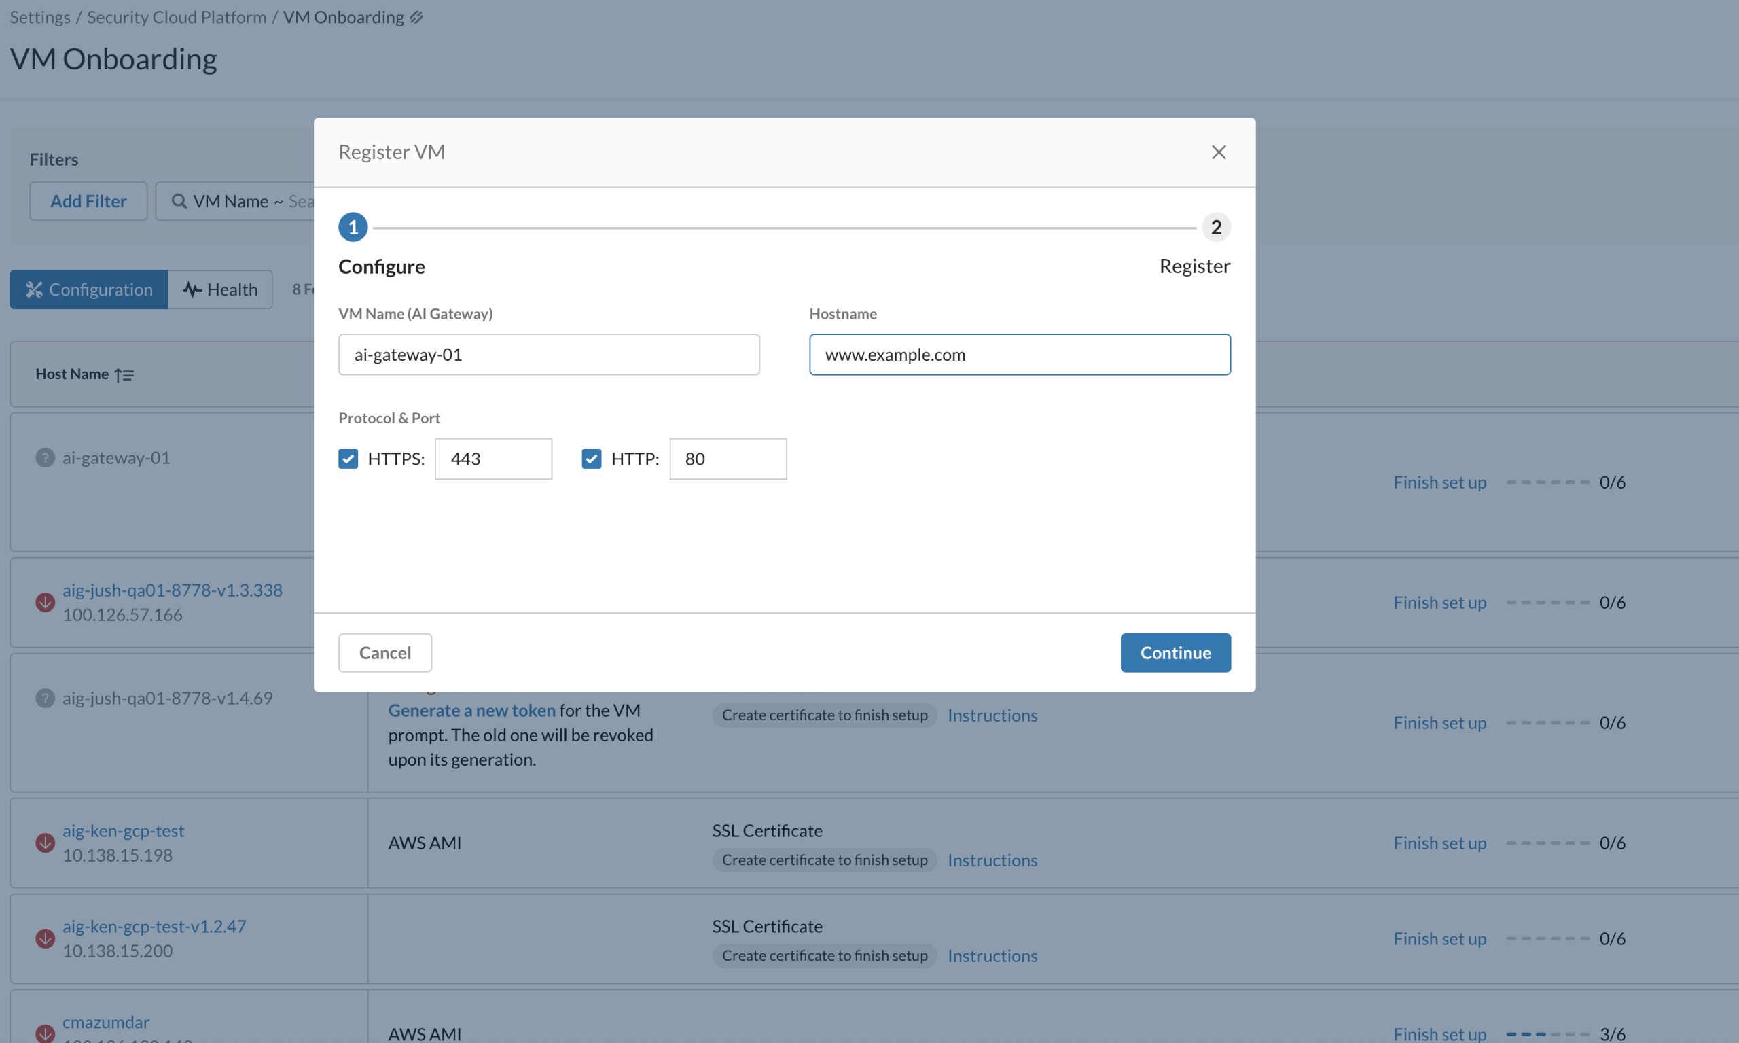Click Create certificate badge in aig-ken-gcp-test-v1.2.47 row

point(824,956)
